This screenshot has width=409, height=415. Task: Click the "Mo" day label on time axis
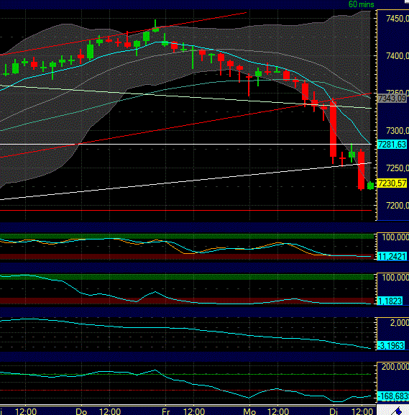(249, 411)
